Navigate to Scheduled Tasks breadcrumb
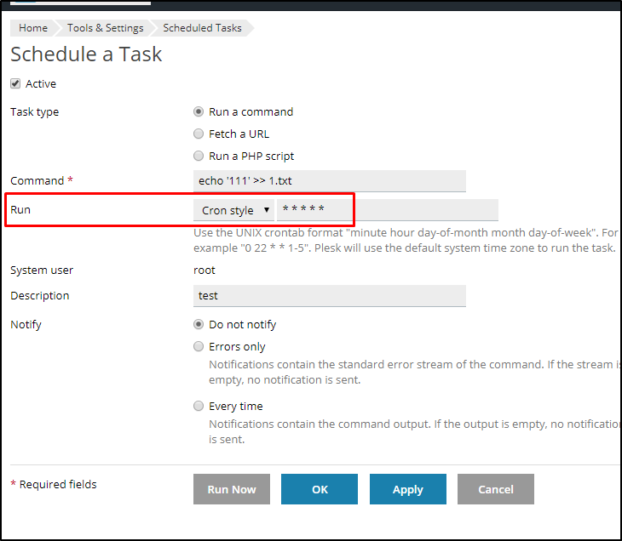The height and width of the screenshot is (541, 622). tap(202, 28)
